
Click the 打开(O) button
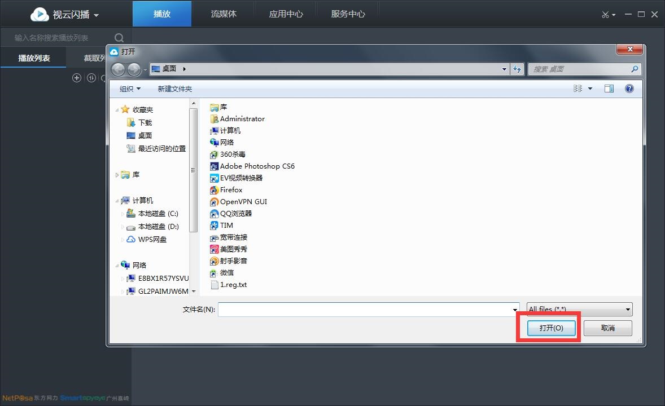(x=551, y=328)
